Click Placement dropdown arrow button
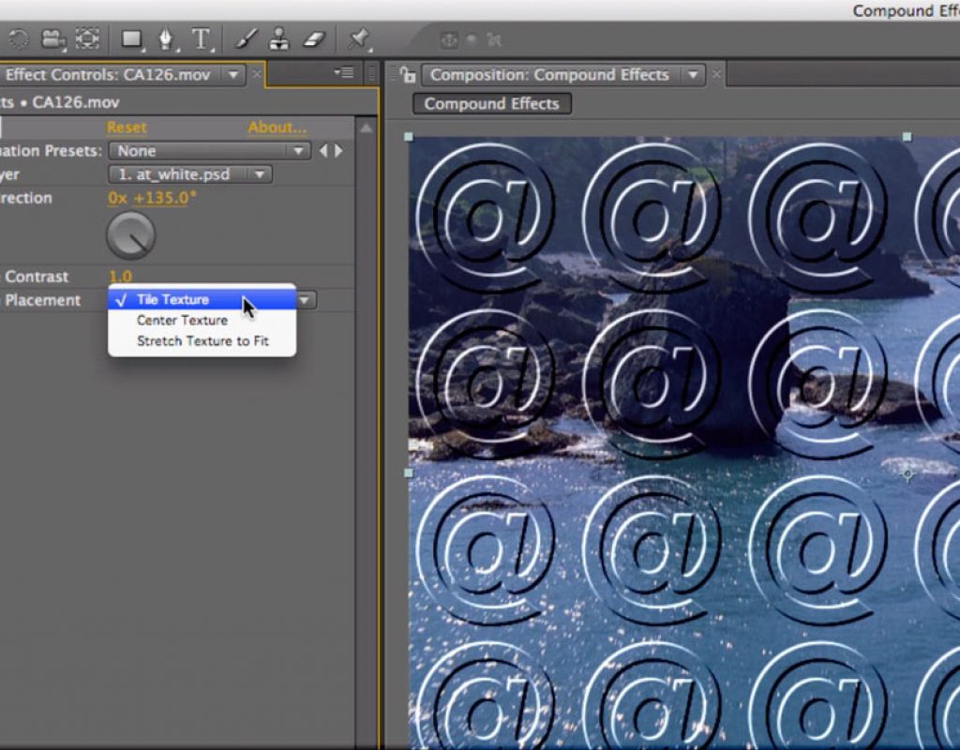Image resolution: width=960 pixels, height=750 pixels. pyautogui.click(x=306, y=300)
